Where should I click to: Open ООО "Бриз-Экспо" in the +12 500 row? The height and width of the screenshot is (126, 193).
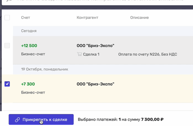[x=96, y=46]
